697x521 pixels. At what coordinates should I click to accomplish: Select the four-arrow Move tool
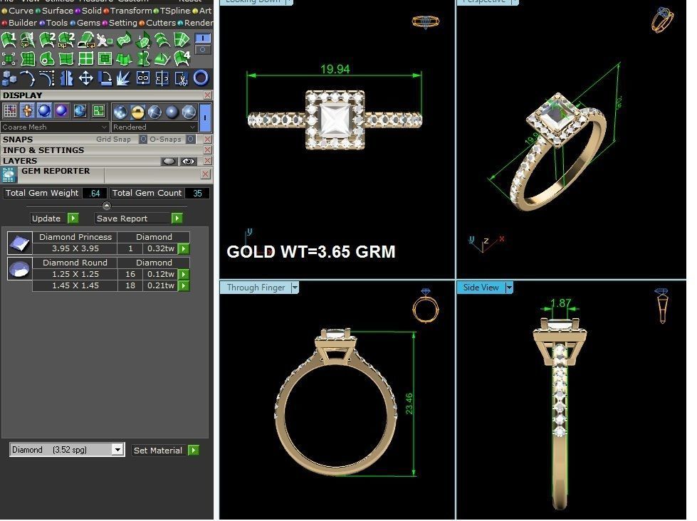[x=85, y=78]
